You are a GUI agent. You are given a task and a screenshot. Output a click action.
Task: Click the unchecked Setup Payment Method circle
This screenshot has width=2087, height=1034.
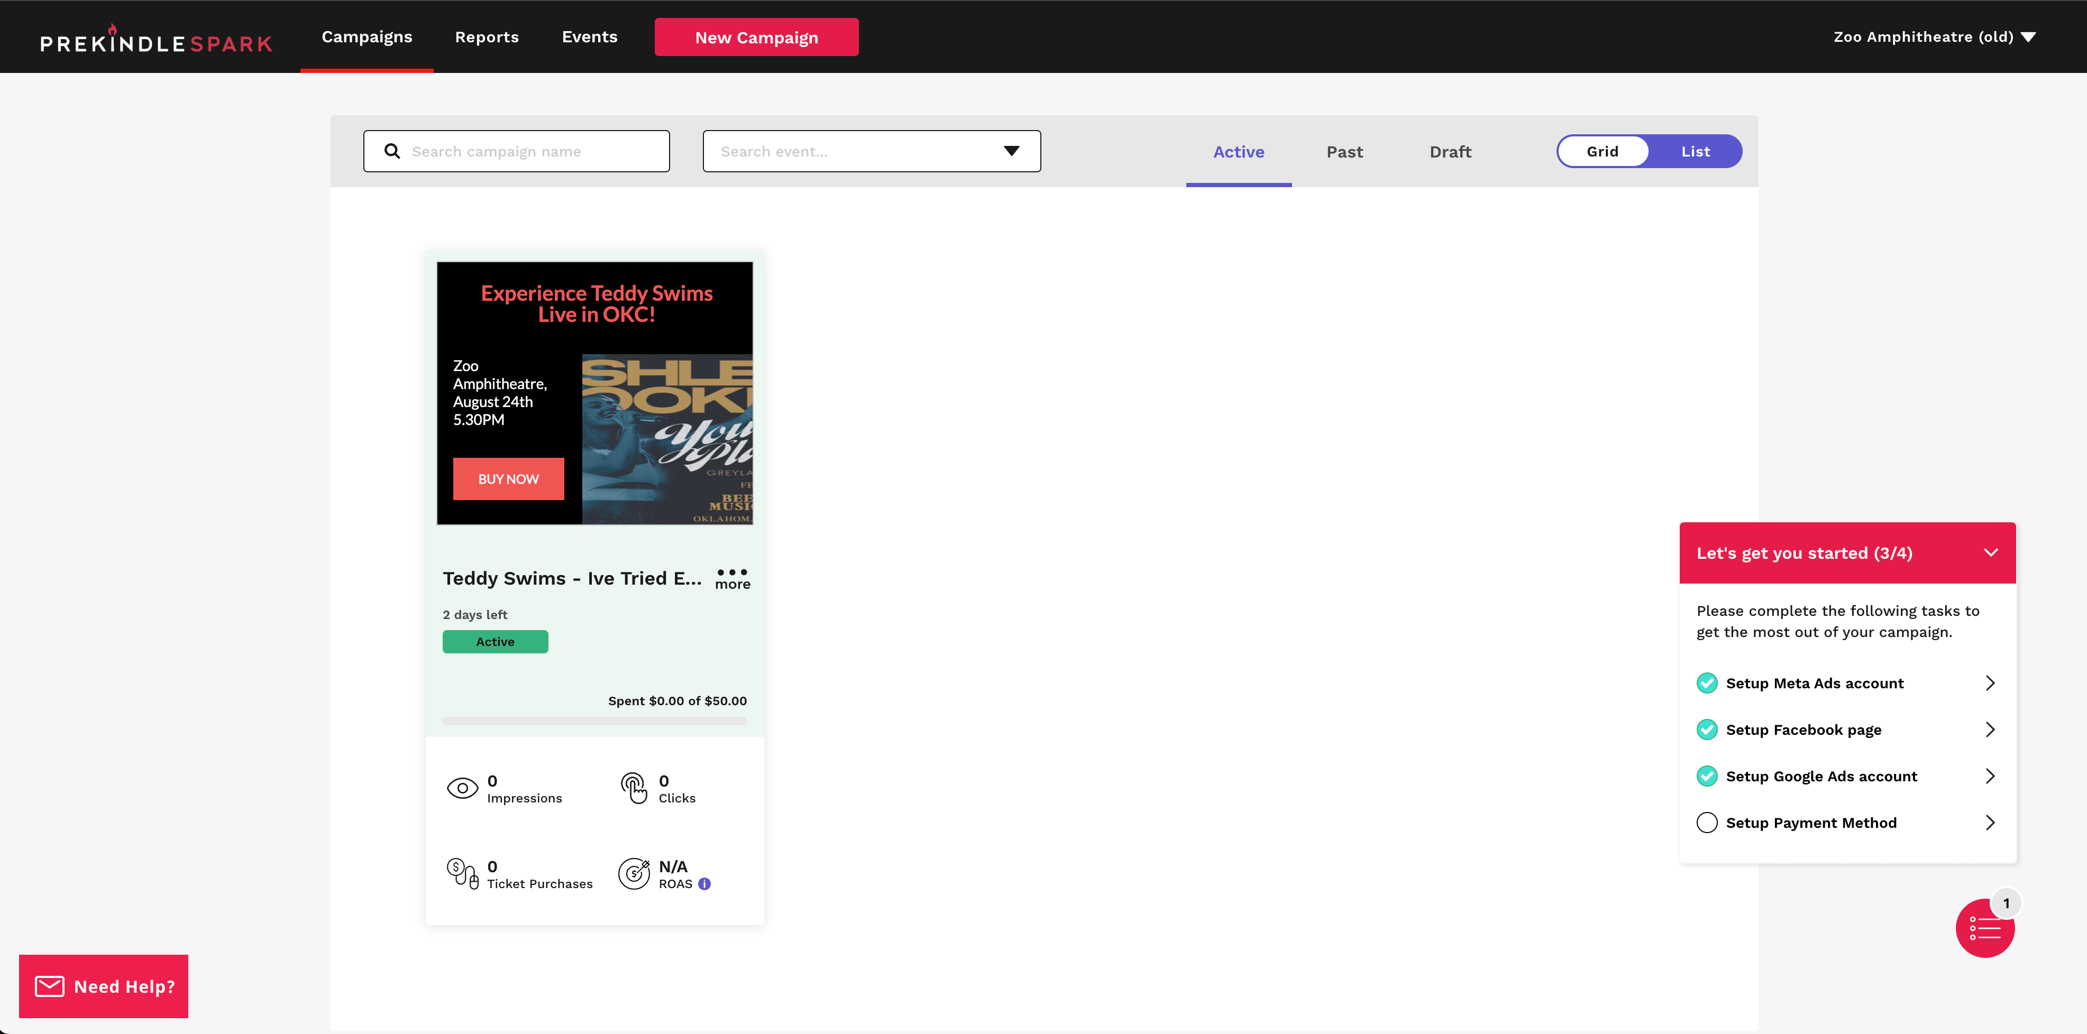(1706, 823)
